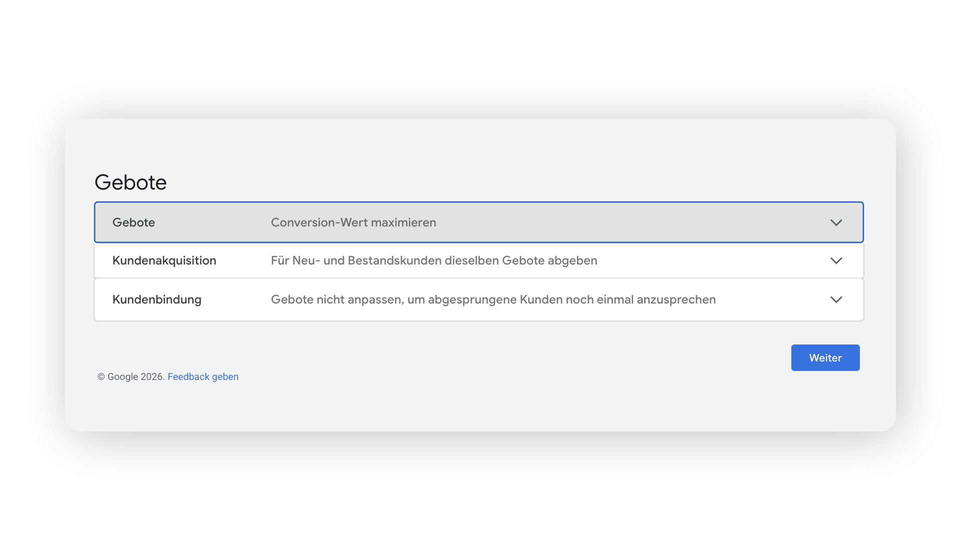Click the Kundenbindung row chevron icon
The image size is (961, 550).
pyautogui.click(x=836, y=299)
